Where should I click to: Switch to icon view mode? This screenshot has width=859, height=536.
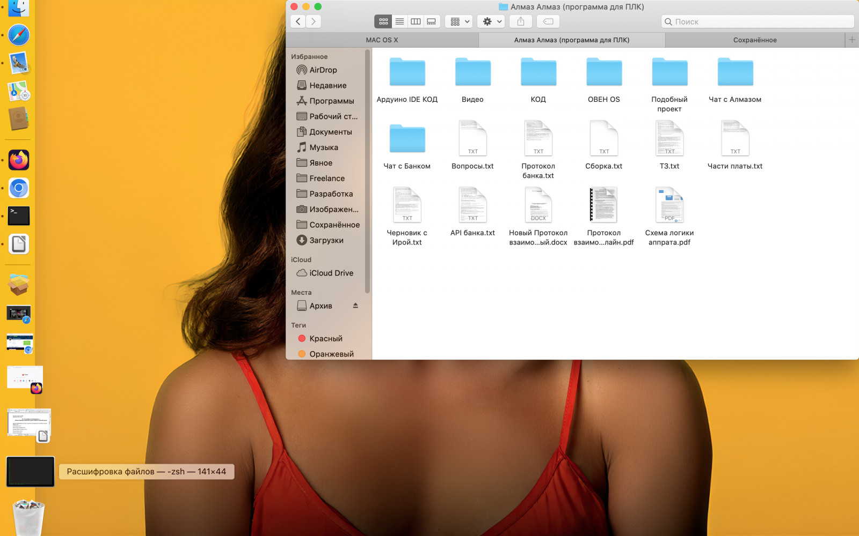click(383, 21)
